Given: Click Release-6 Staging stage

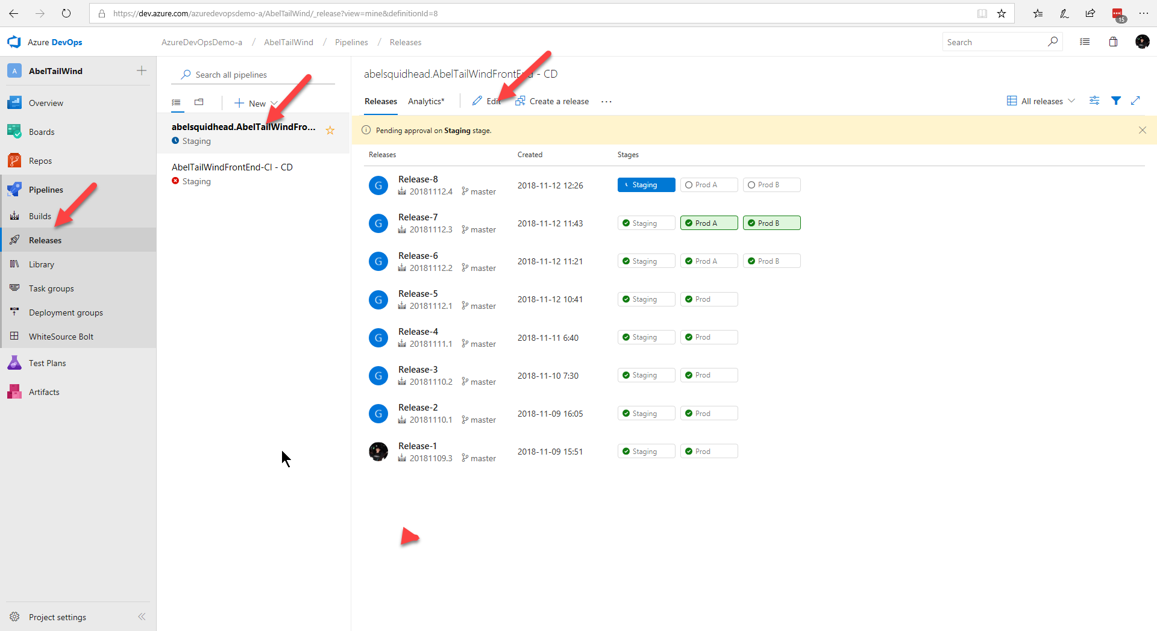Looking at the screenshot, I should (x=646, y=261).
